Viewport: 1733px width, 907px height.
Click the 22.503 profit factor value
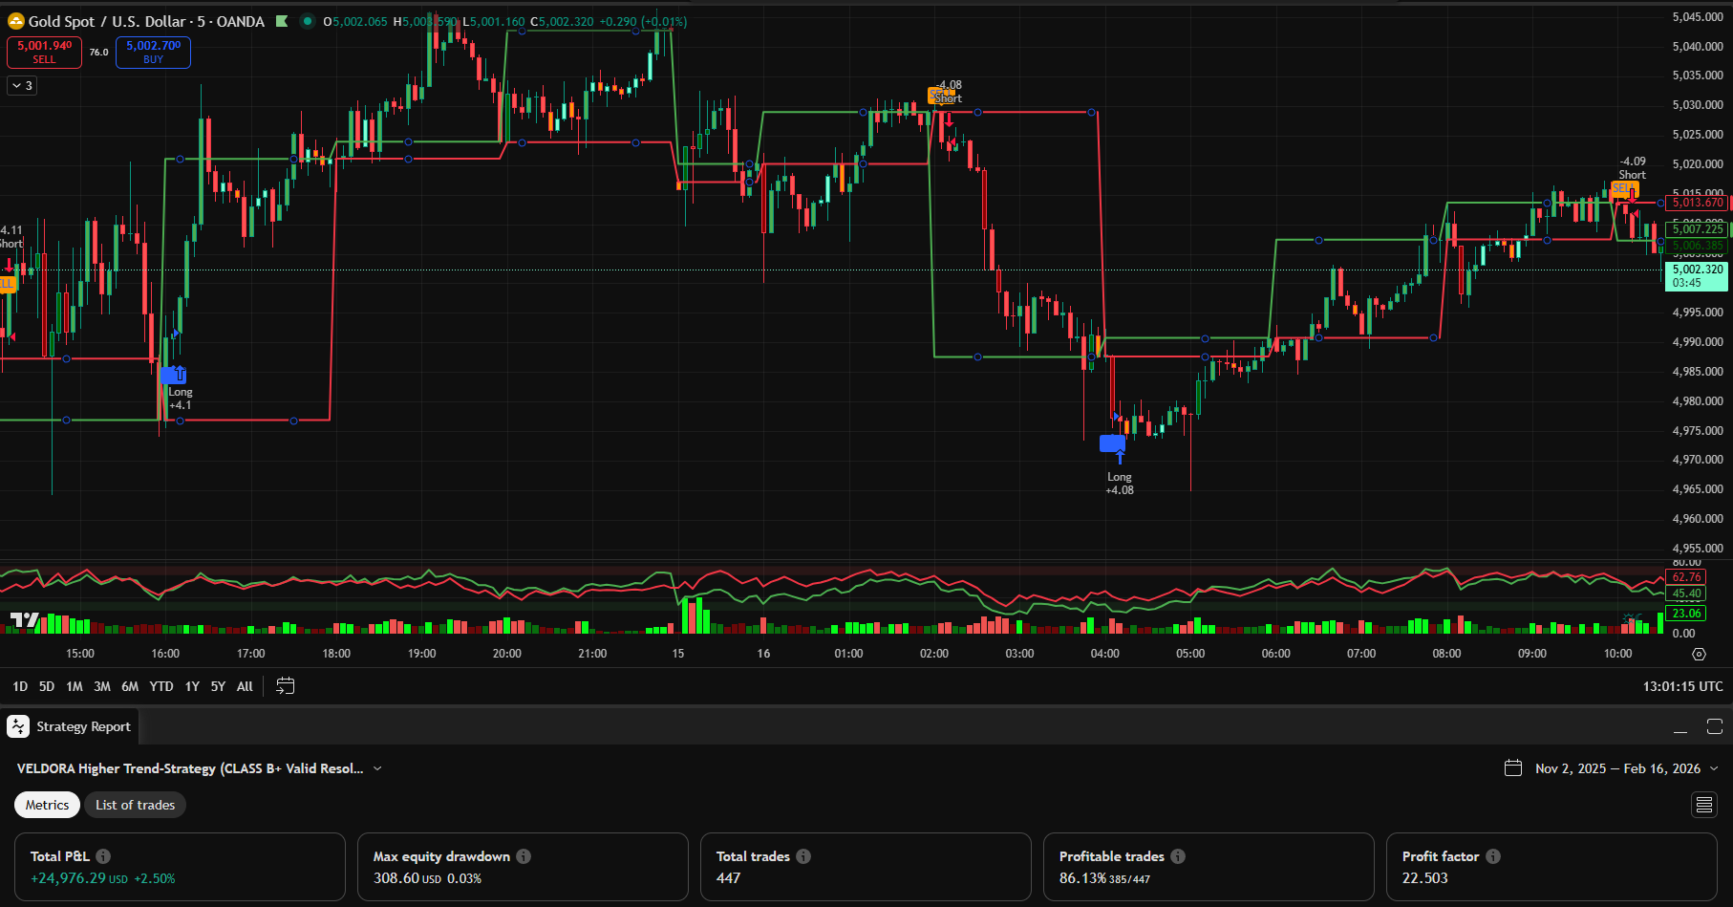1424,878
